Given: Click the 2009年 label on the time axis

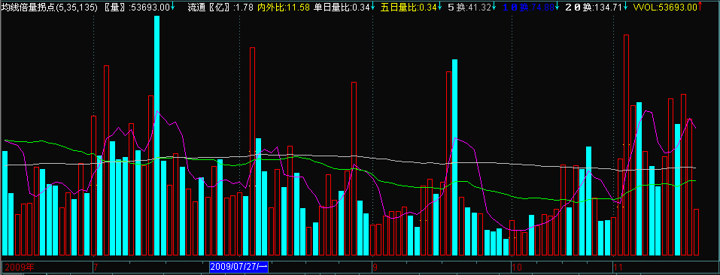Looking at the screenshot, I should [20, 267].
